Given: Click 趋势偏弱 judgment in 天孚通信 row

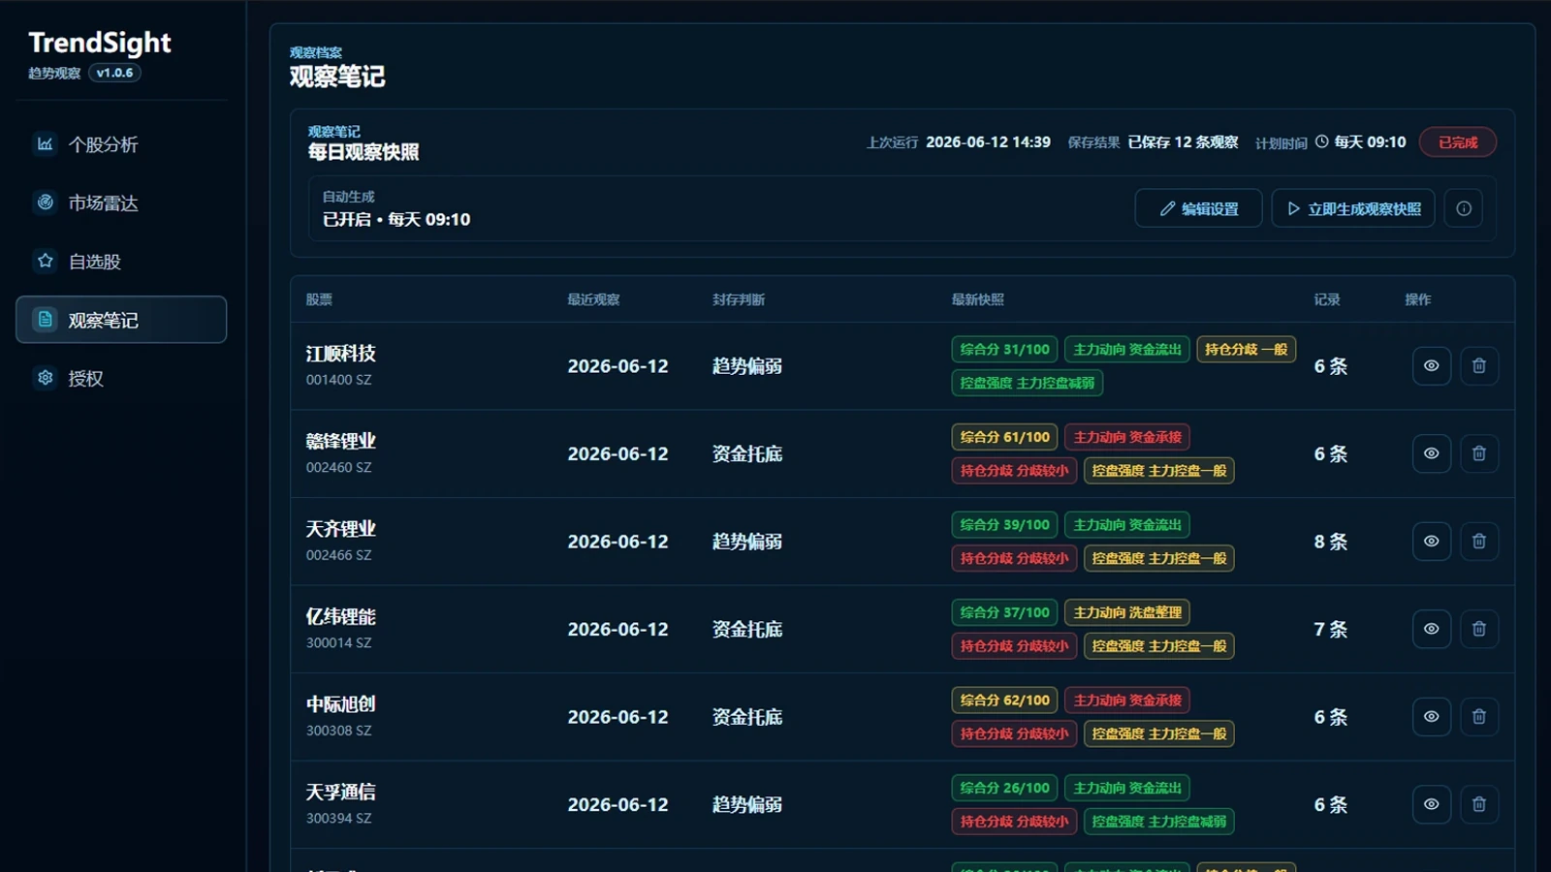Looking at the screenshot, I should pos(747,805).
